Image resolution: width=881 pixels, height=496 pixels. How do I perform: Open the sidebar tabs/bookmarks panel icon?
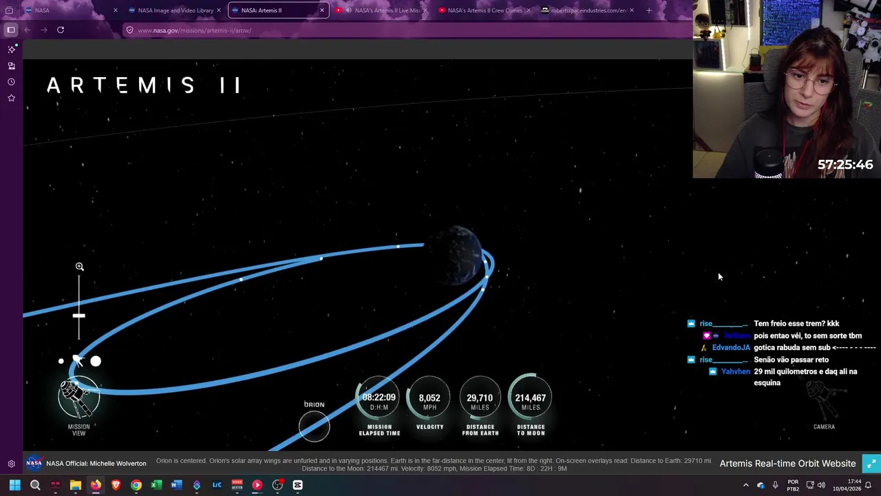[x=11, y=65]
